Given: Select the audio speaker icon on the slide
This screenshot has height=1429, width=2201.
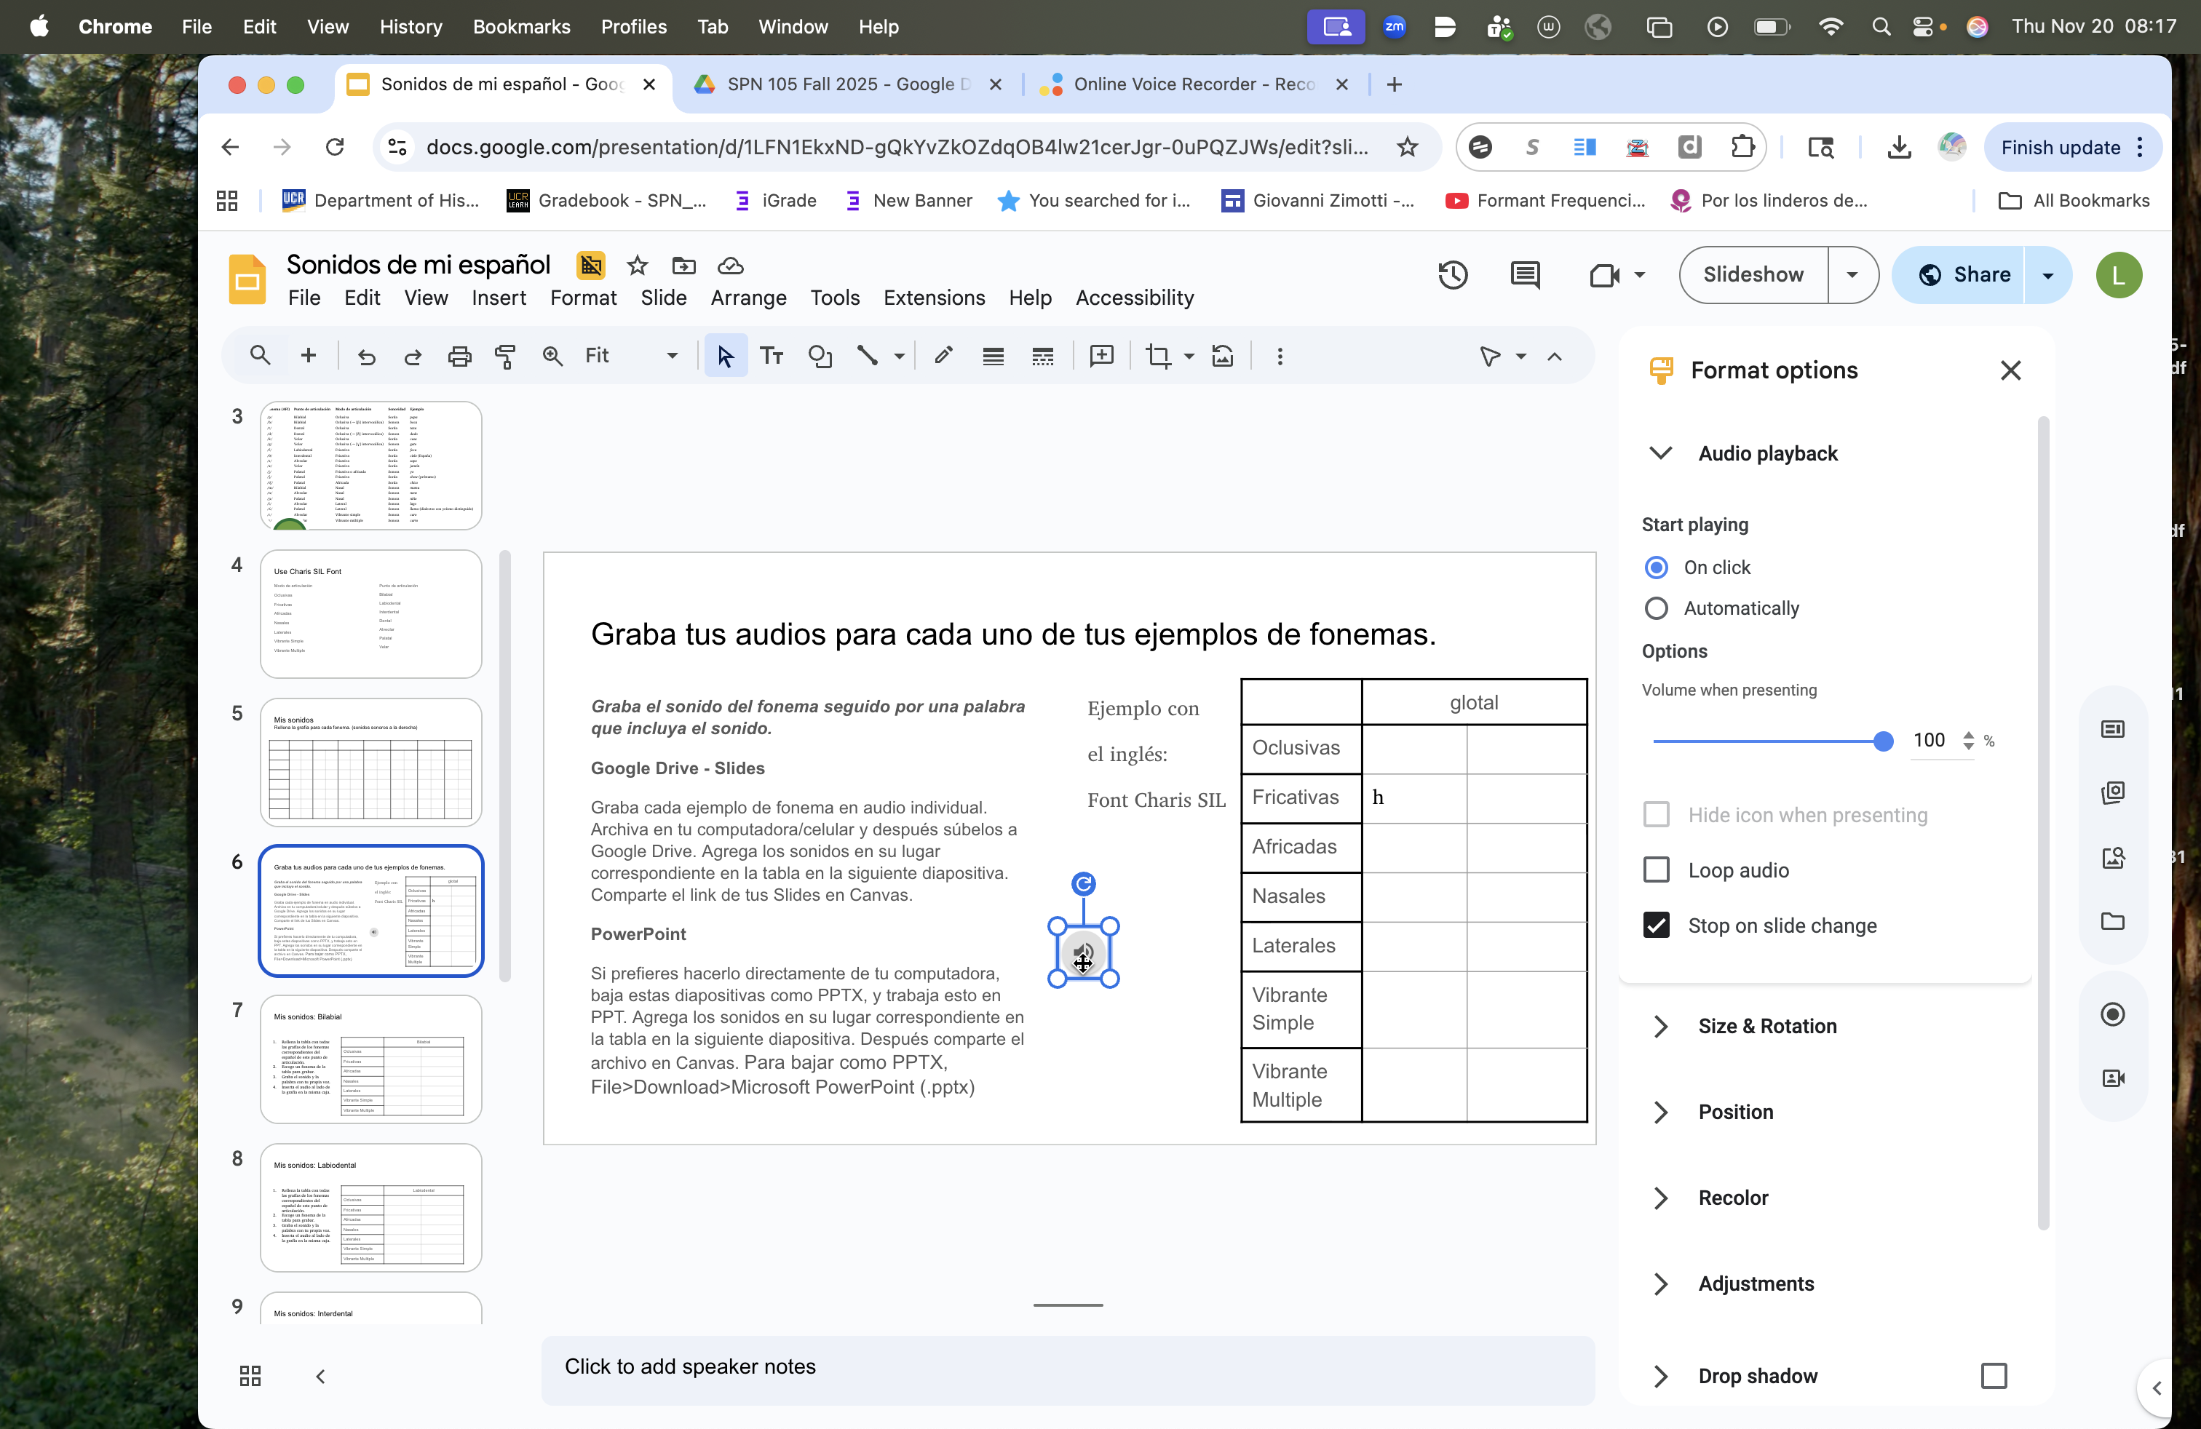Looking at the screenshot, I should tap(1083, 952).
